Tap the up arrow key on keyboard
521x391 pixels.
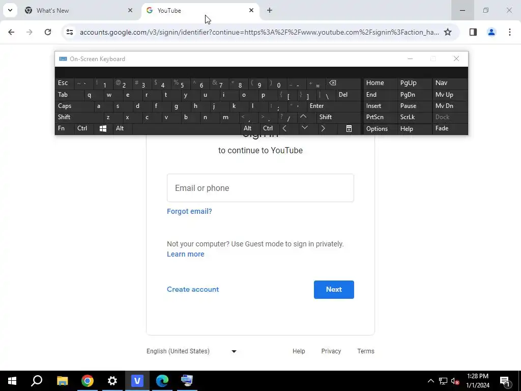pos(303,117)
